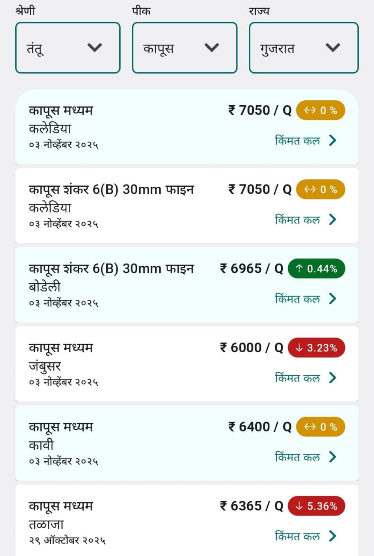
Task: Open the राज्य dropdown showing गुजरात
Action: point(304,48)
